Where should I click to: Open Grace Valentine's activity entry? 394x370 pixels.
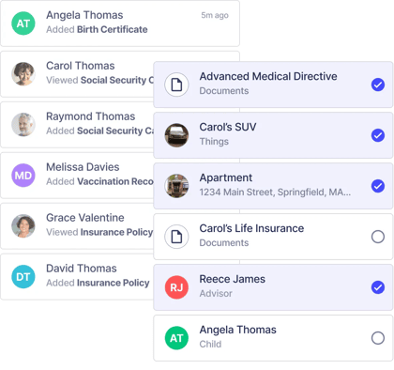point(77,226)
